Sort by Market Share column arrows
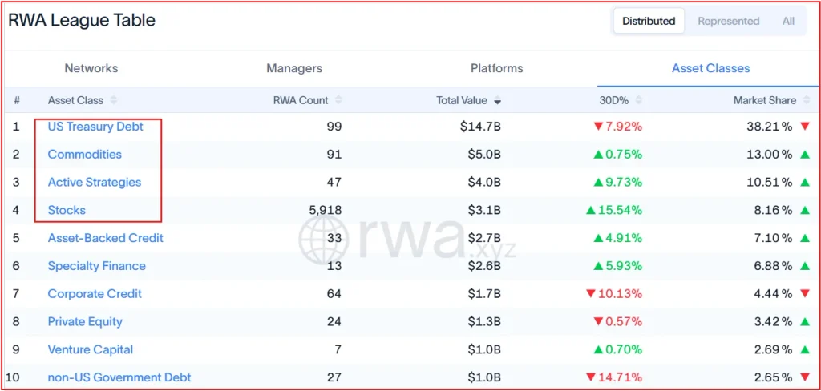The image size is (821, 391). tap(807, 100)
